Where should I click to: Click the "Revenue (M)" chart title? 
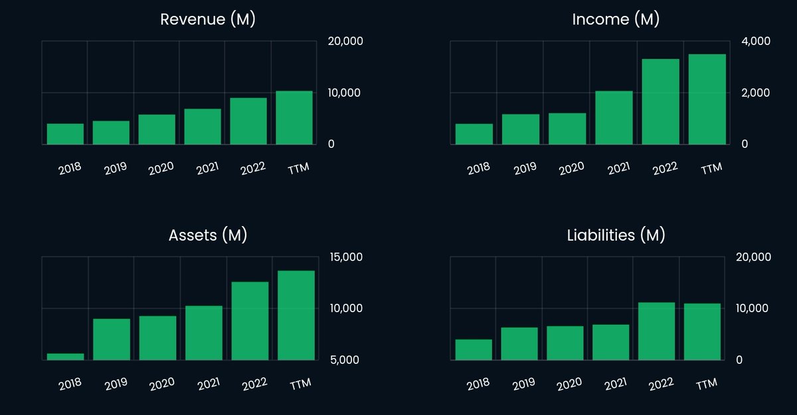point(208,19)
